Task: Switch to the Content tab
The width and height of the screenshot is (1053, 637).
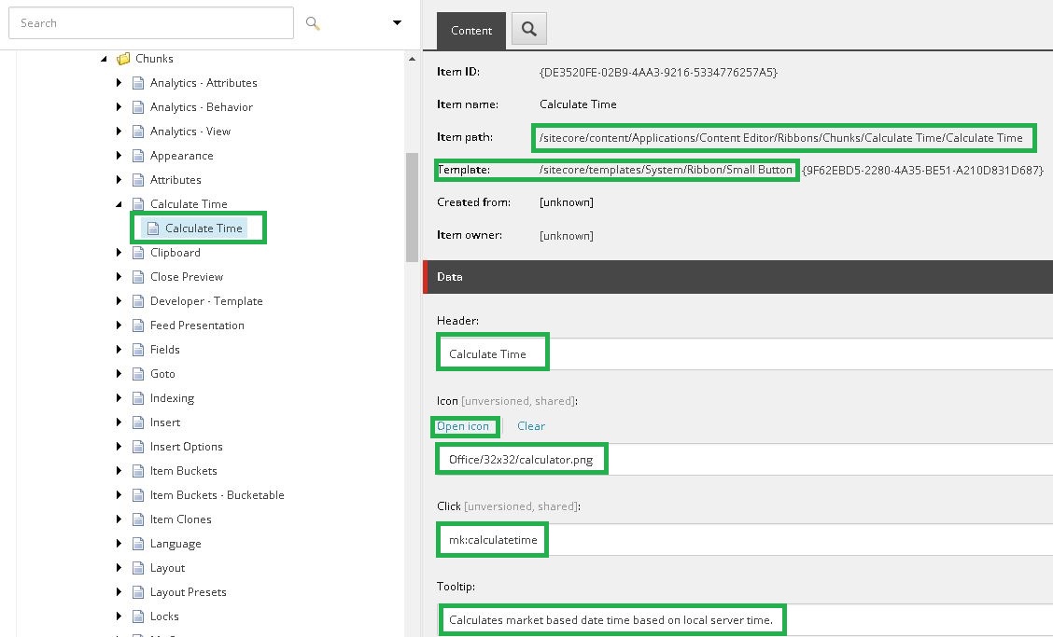Action: [471, 31]
